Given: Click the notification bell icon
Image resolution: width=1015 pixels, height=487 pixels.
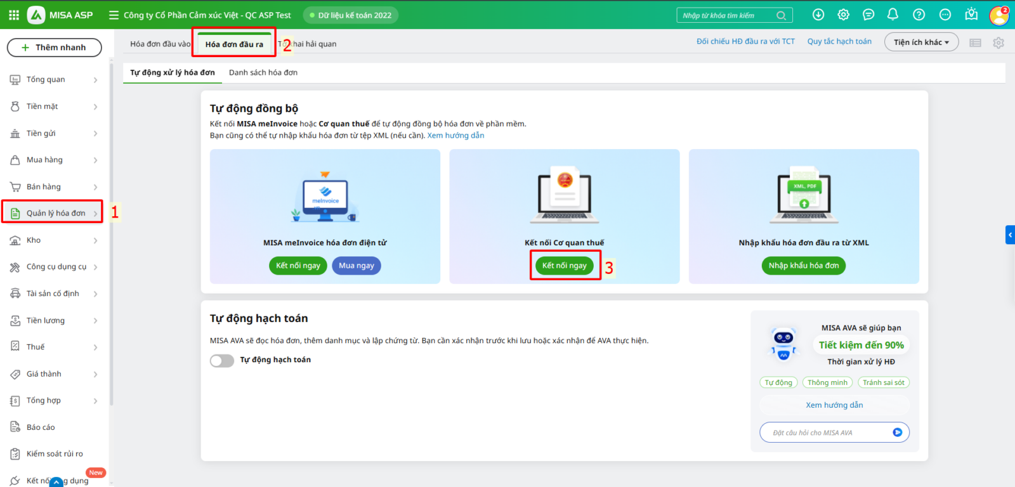Looking at the screenshot, I should click(x=893, y=15).
